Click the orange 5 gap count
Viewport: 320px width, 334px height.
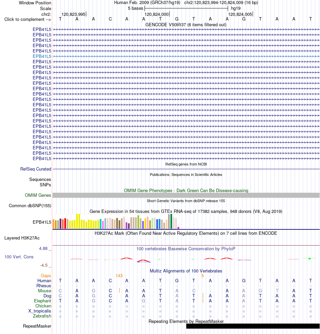tap(203, 275)
